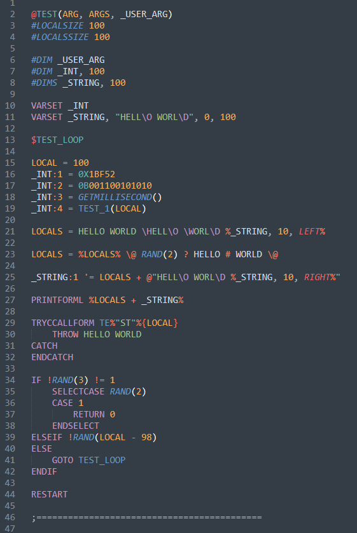Click the GETMILLISECOND function call

click(x=115, y=197)
